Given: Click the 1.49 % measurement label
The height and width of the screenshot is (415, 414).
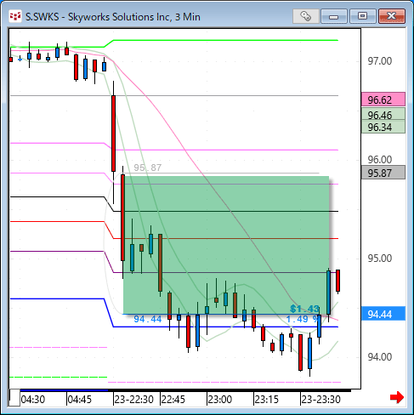Looking at the screenshot, I should click(302, 319).
